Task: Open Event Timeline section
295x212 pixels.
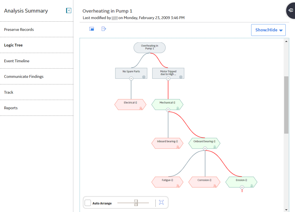Action: pyautogui.click(x=37, y=61)
